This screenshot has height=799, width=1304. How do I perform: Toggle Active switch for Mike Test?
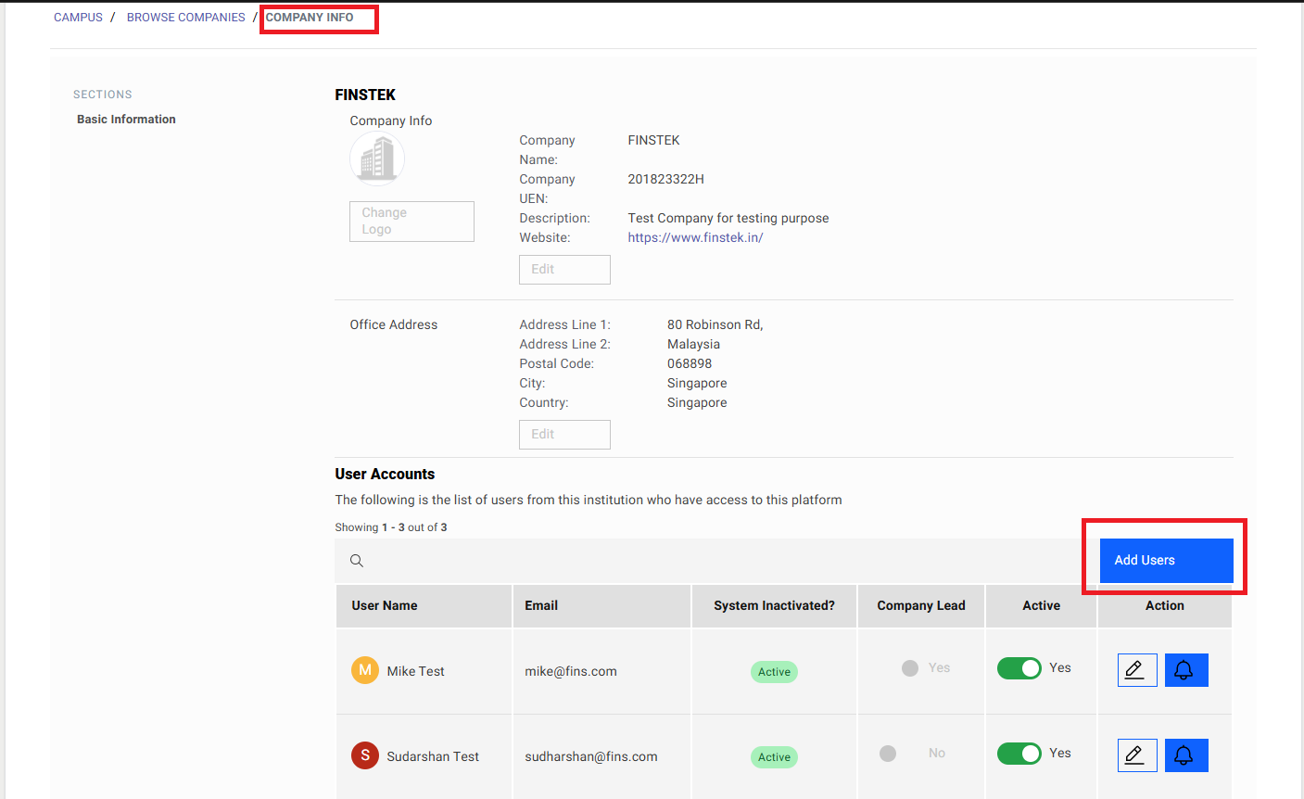[x=1019, y=668]
